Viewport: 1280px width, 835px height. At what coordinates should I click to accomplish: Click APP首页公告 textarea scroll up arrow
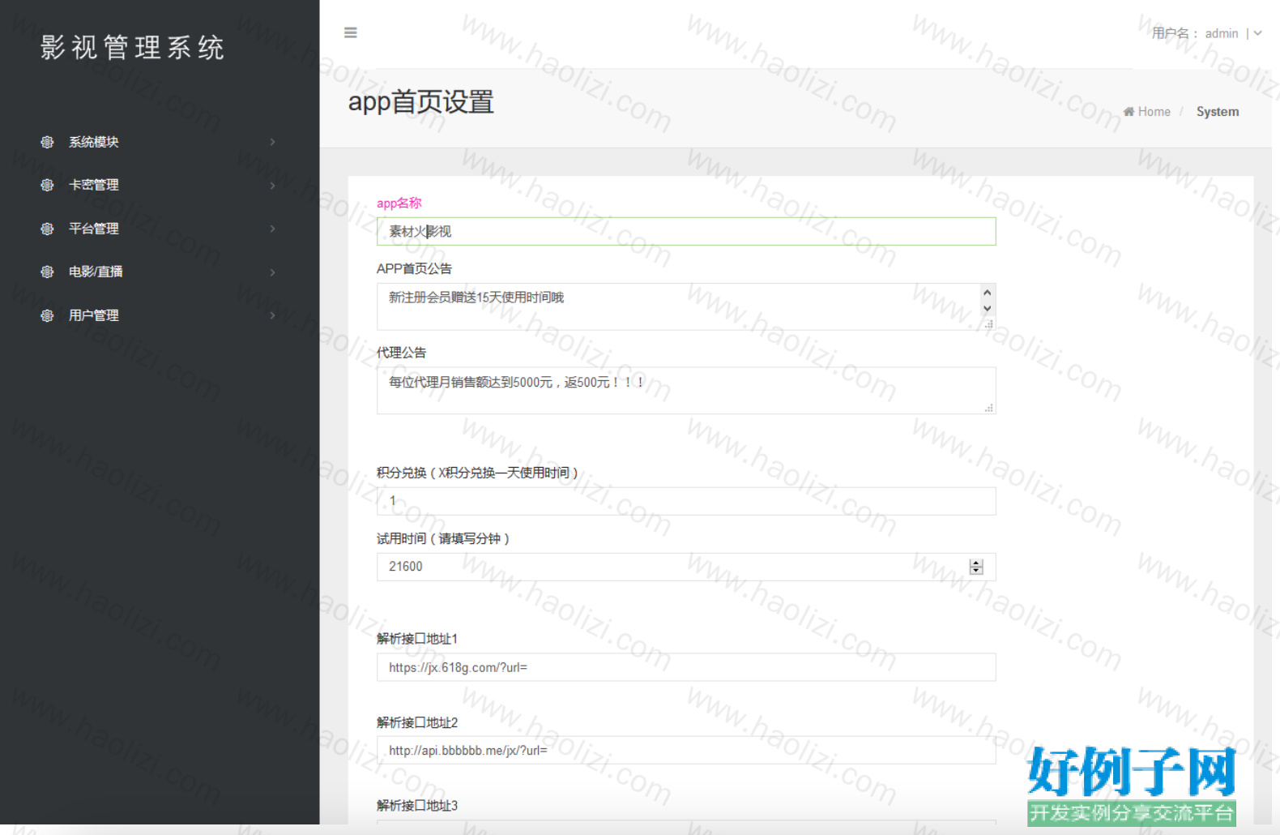pyautogui.click(x=987, y=293)
